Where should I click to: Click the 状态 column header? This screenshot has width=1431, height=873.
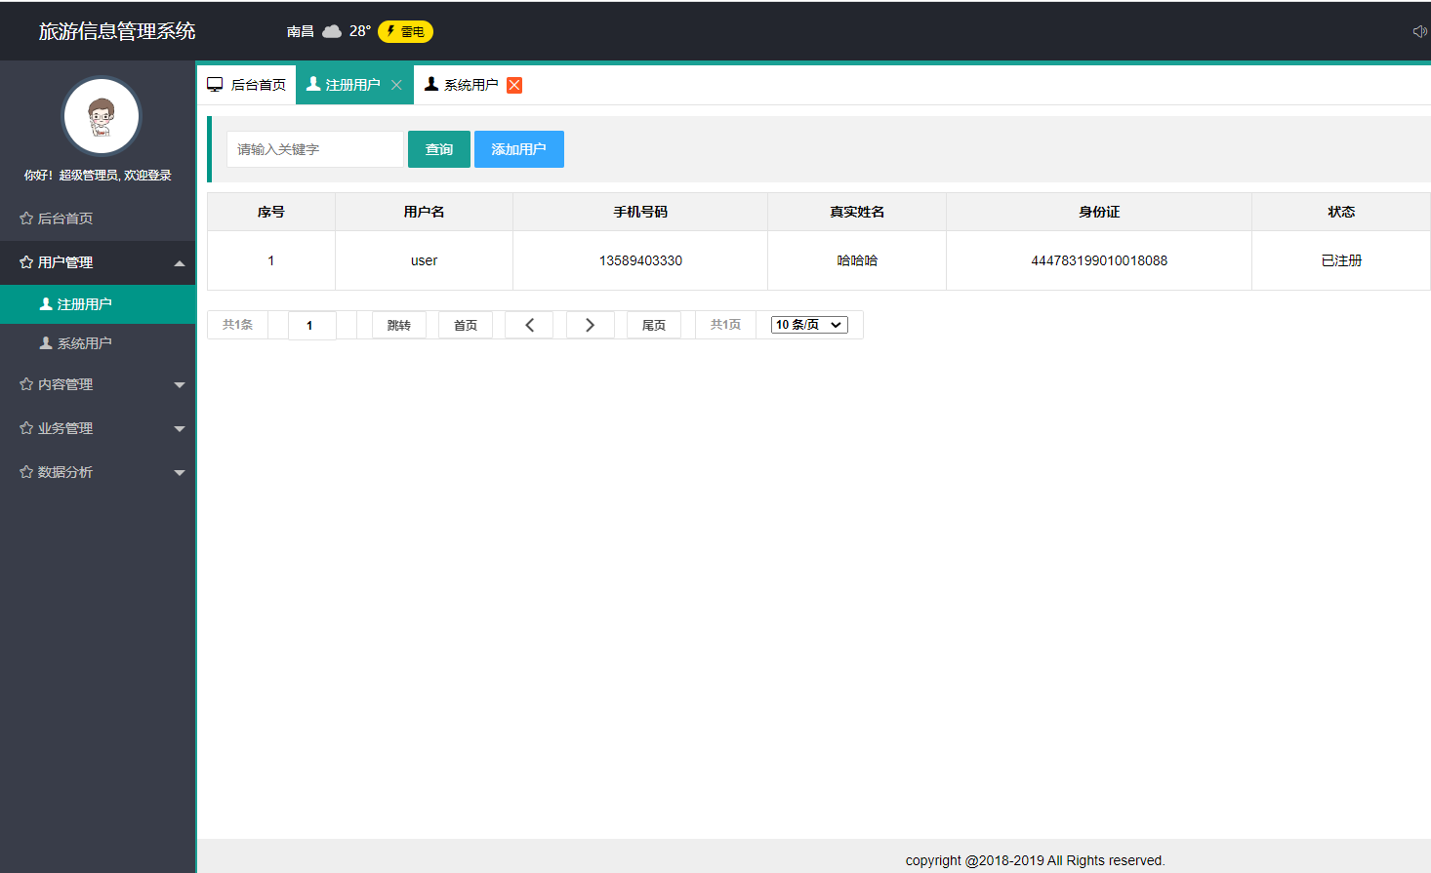[1341, 212]
